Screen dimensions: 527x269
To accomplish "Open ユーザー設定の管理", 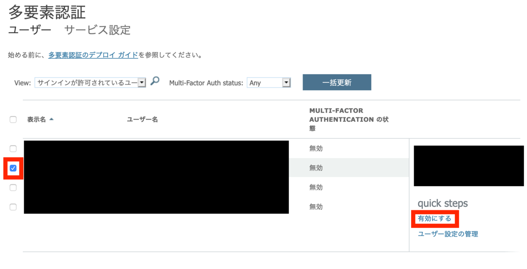I will 449,234.
